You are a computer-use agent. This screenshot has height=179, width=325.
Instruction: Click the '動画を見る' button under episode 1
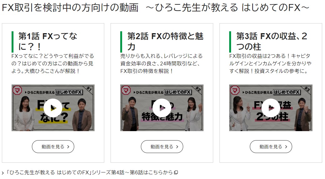click(53, 147)
